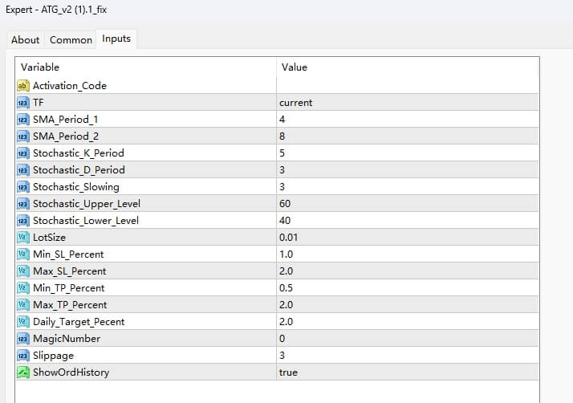Edit the empty Activation_Code value field

[406, 85]
